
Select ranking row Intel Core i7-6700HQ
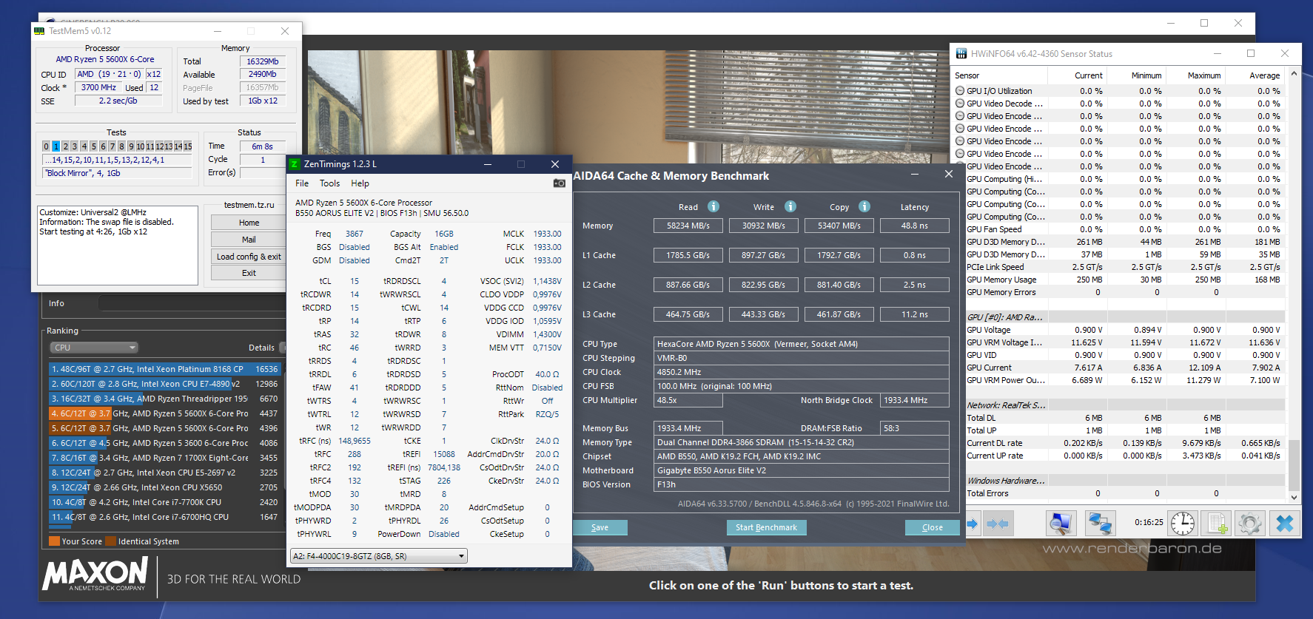coord(164,517)
